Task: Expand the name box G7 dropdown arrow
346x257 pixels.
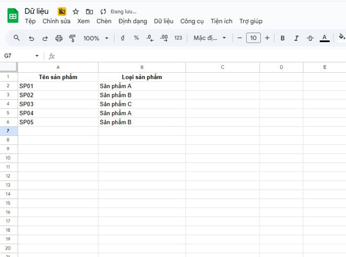Action: click(x=37, y=56)
